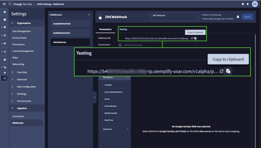Open the pie chart dashboard icon in left rail

click(x=5, y=35)
